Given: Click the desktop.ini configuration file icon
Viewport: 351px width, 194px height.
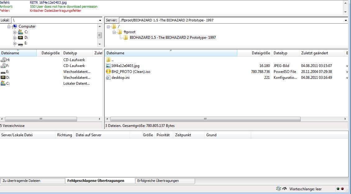Looking at the screenshot, I should (108, 78).
